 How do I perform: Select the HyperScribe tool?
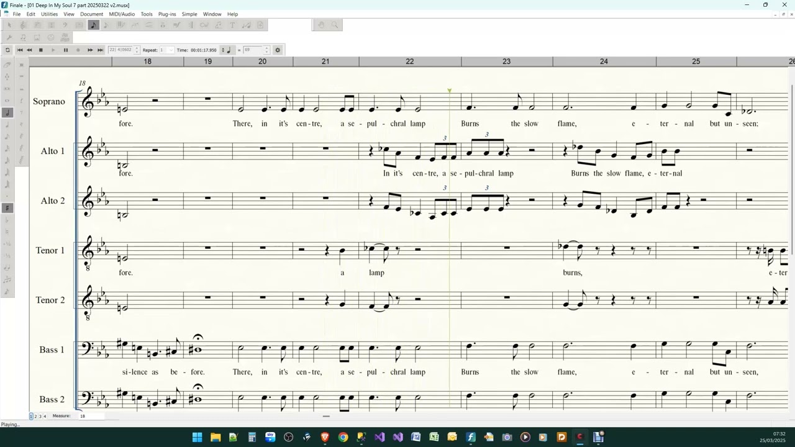pyautogui.click(x=120, y=25)
